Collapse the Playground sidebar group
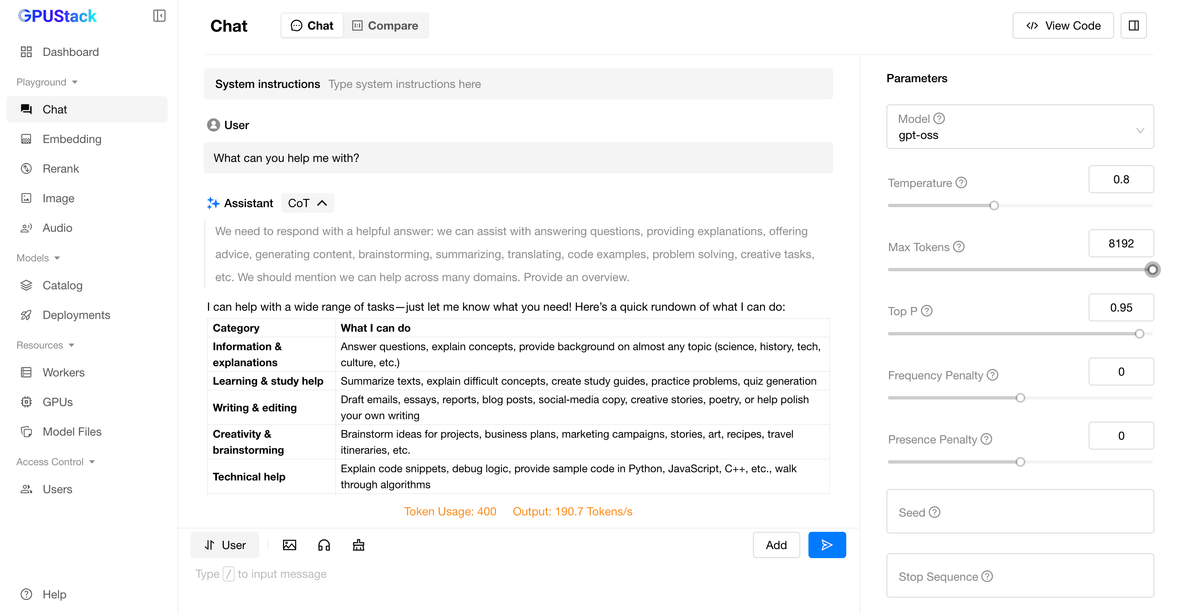 [47, 82]
